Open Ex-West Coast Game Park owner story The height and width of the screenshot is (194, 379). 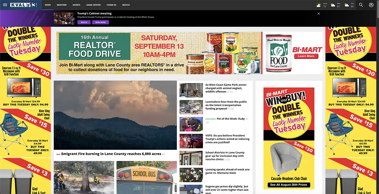(226, 88)
